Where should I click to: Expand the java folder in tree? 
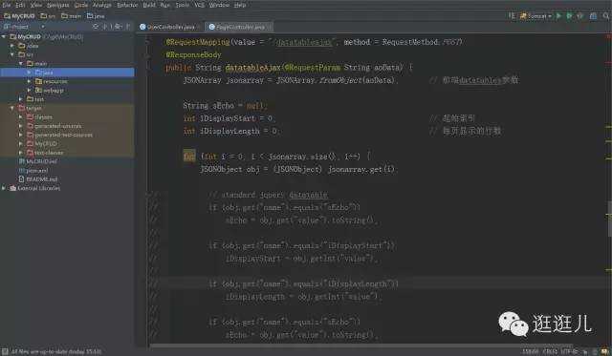pyautogui.click(x=30, y=73)
